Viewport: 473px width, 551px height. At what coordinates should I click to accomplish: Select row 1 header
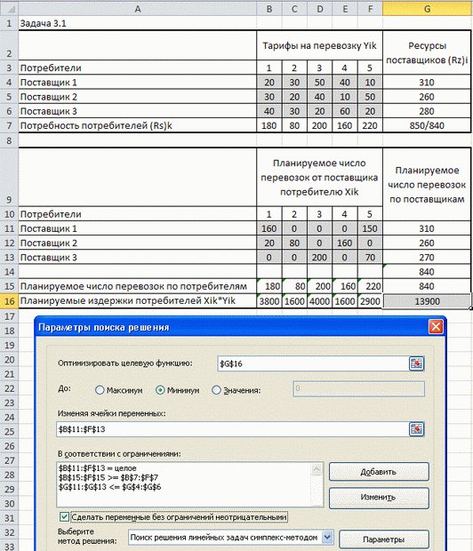[x=9, y=23]
